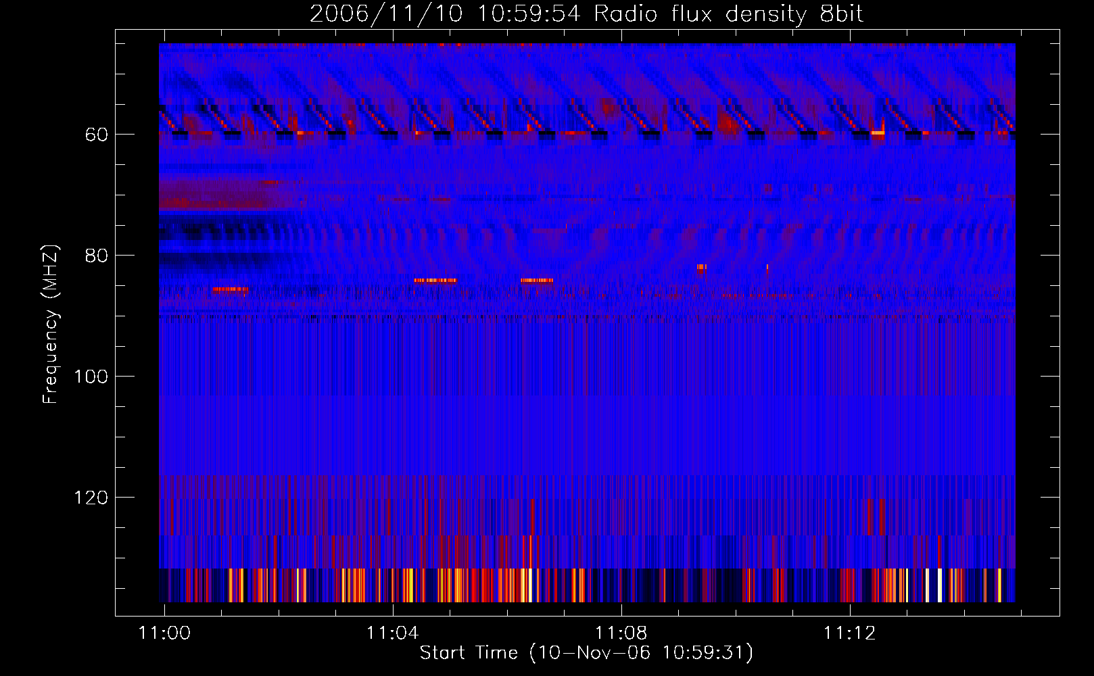Click the plot title "2006/11/10 10:59:54 Radio flux density 8bit"
The height and width of the screenshot is (676, 1094).
[x=586, y=14]
